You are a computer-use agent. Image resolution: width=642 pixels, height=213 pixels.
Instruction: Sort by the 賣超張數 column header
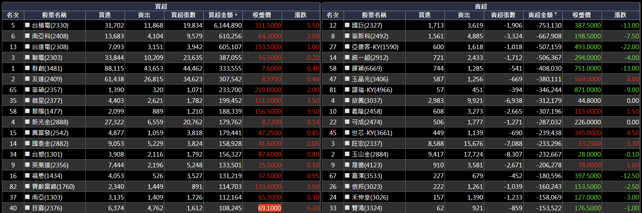[503, 15]
